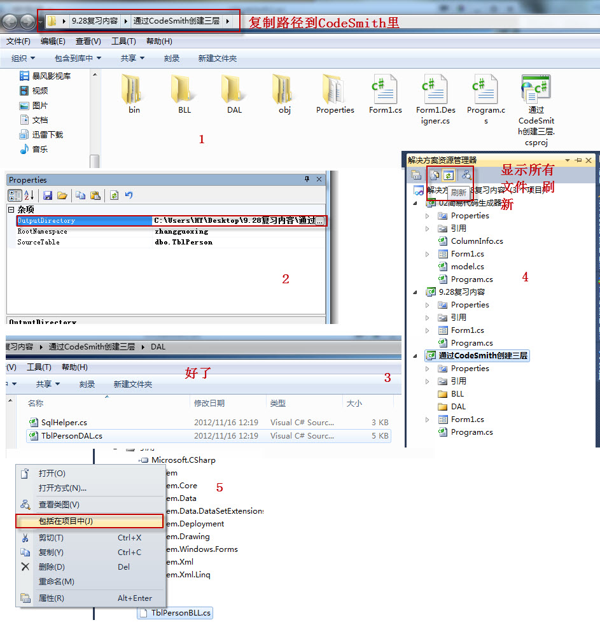The image size is (600, 627).
Task: Open the 查看(V) menu in the top Explorer
Action: click(88, 41)
